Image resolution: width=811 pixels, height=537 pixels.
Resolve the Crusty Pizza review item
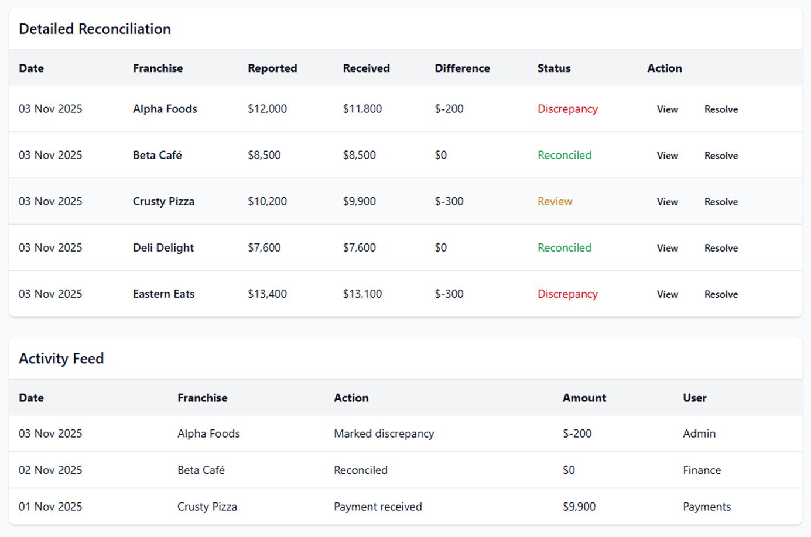pos(721,202)
